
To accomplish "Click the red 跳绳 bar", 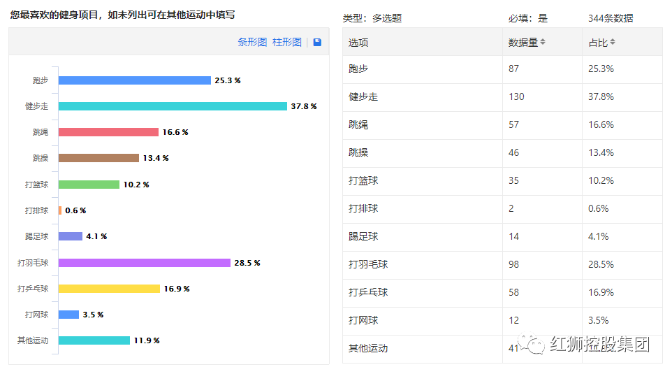I will [108, 132].
